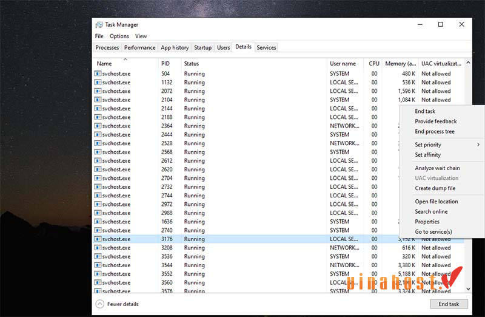
Task: Click the svchost.exe icon in PID 2972 row
Action: pyautogui.click(x=98, y=204)
